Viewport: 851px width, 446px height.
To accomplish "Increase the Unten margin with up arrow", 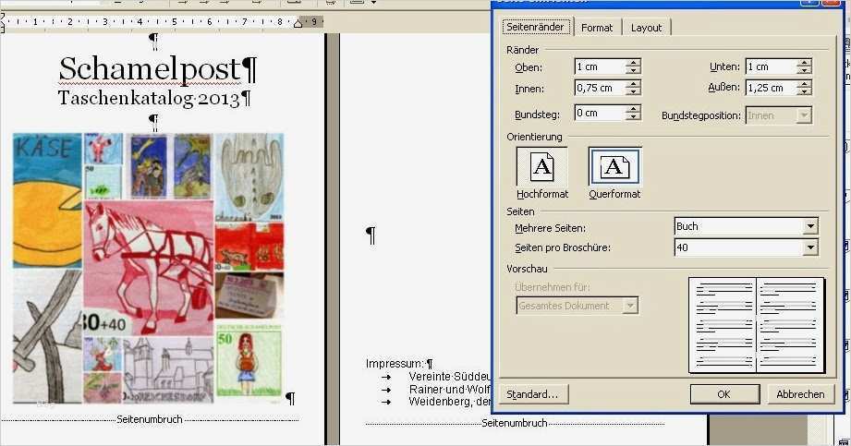I will pos(804,63).
